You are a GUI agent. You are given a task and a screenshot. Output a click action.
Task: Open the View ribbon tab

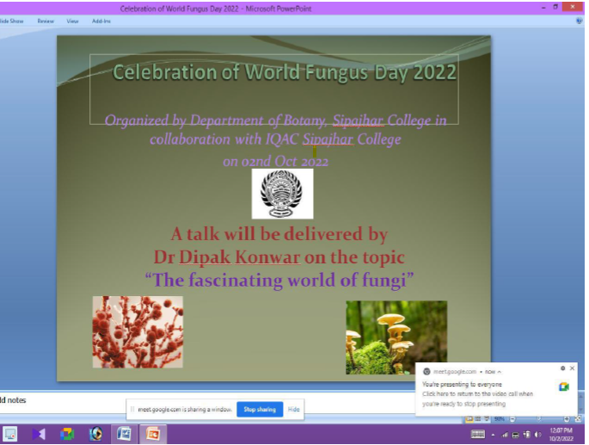click(x=72, y=21)
